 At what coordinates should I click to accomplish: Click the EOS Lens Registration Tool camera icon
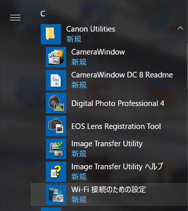pyautogui.click(x=56, y=126)
